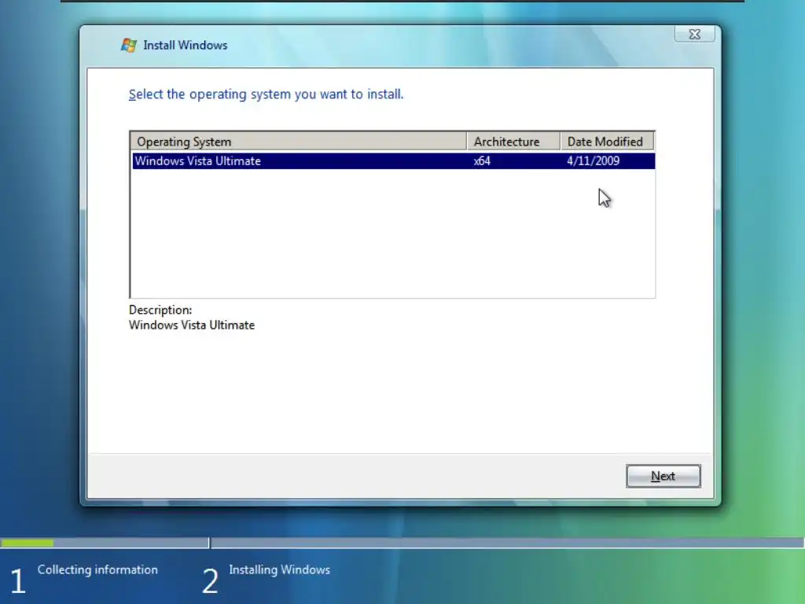Sort by Date Modified column header

608,142
